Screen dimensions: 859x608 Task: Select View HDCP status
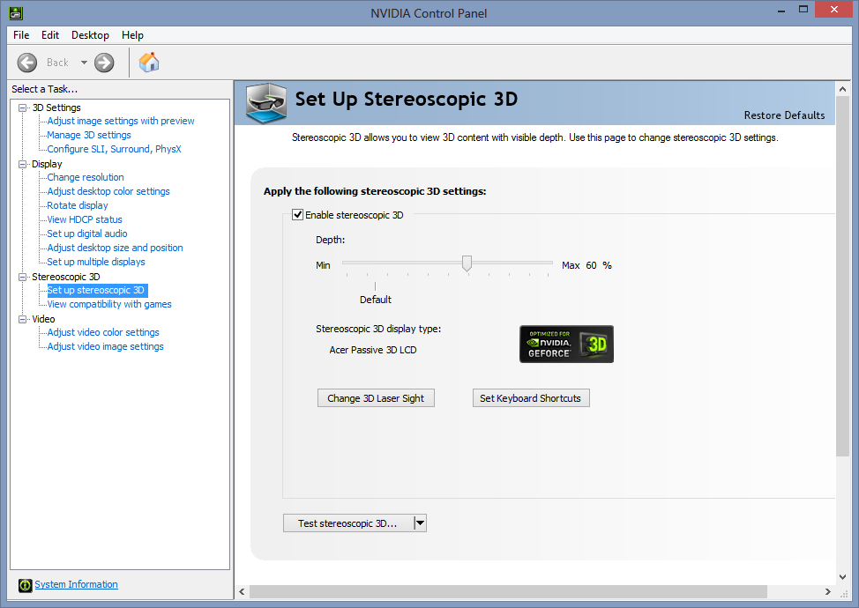tap(85, 219)
